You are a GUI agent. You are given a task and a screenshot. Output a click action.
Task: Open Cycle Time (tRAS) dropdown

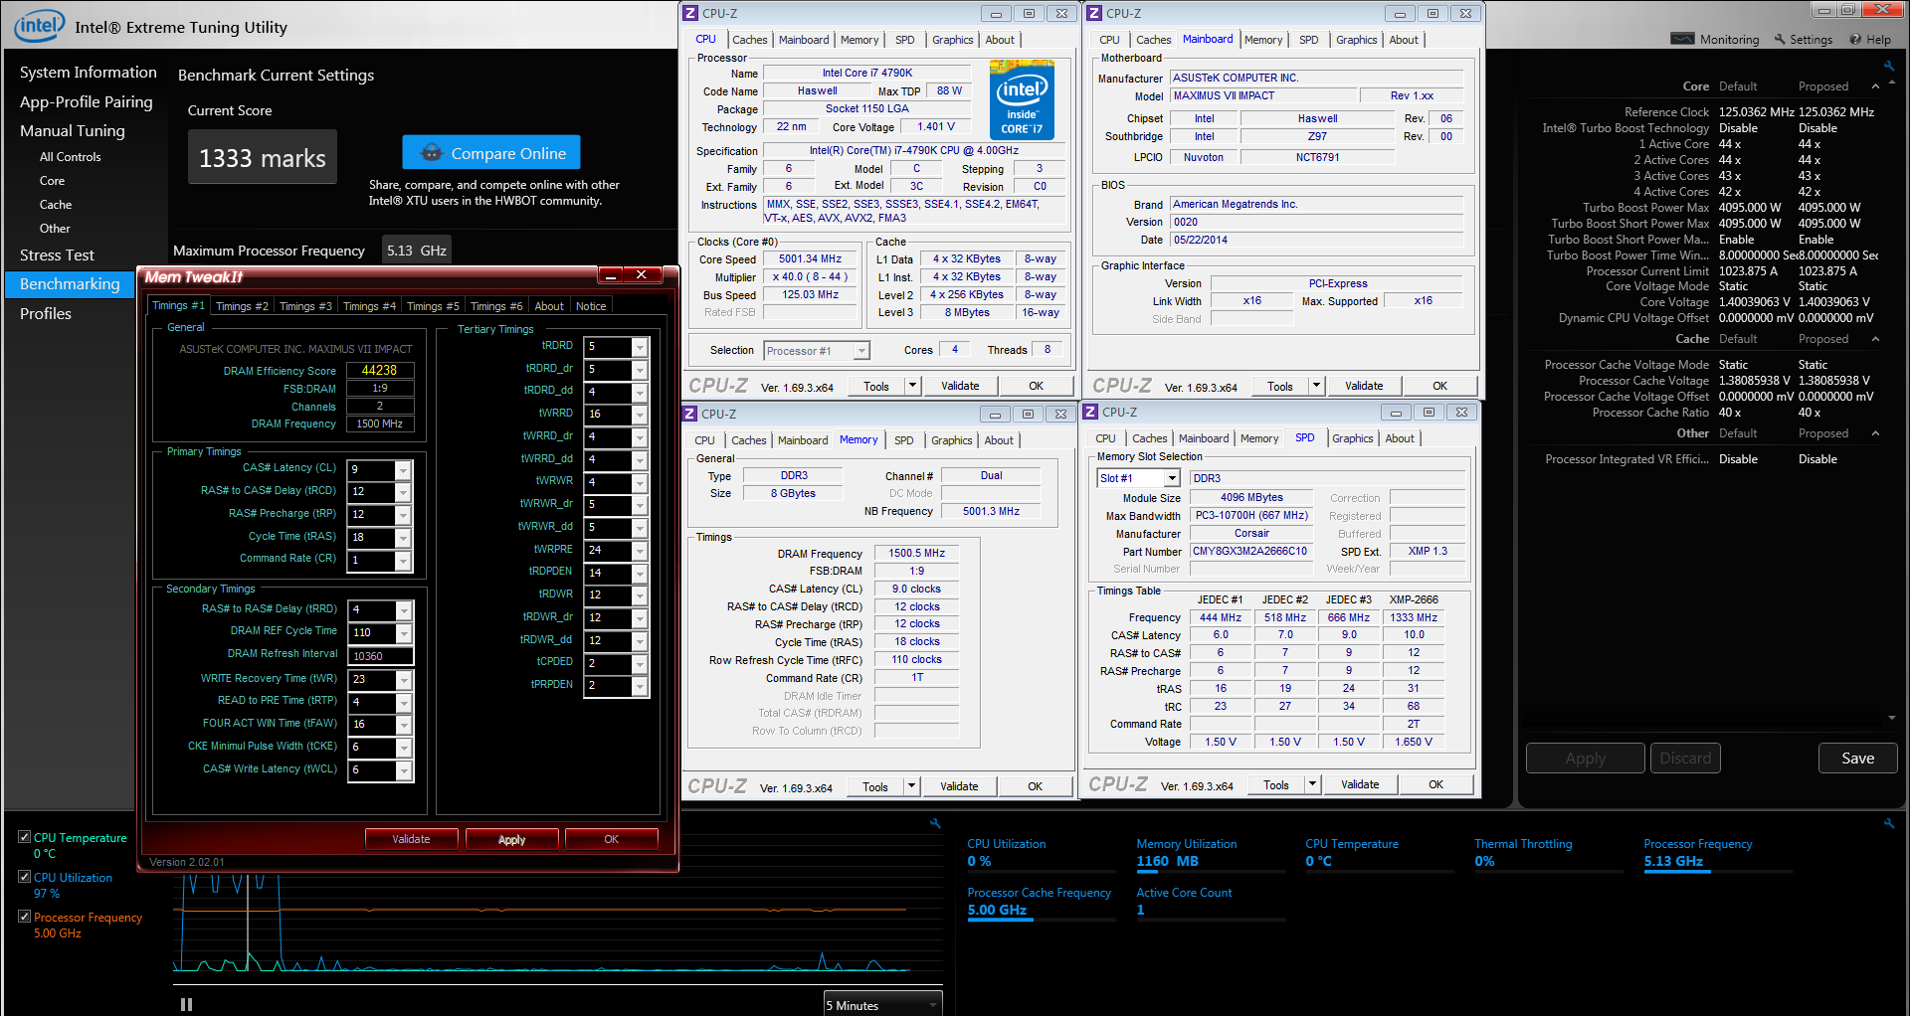[x=403, y=538]
